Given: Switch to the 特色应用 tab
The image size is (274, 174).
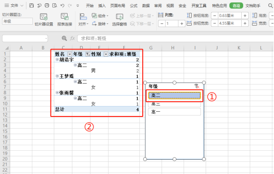Looking at the screenshot, I should [219, 6].
